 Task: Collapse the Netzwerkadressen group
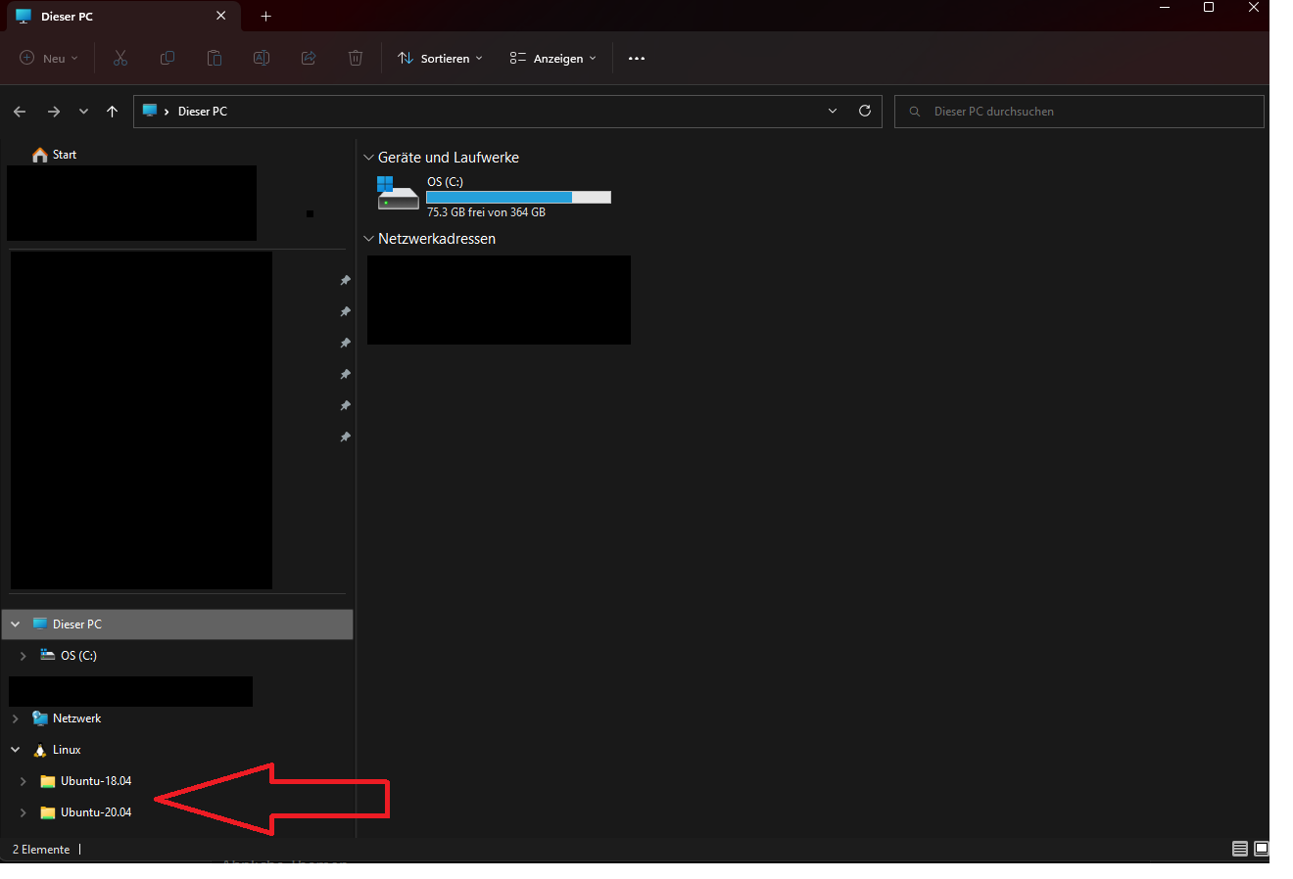(x=369, y=239)
